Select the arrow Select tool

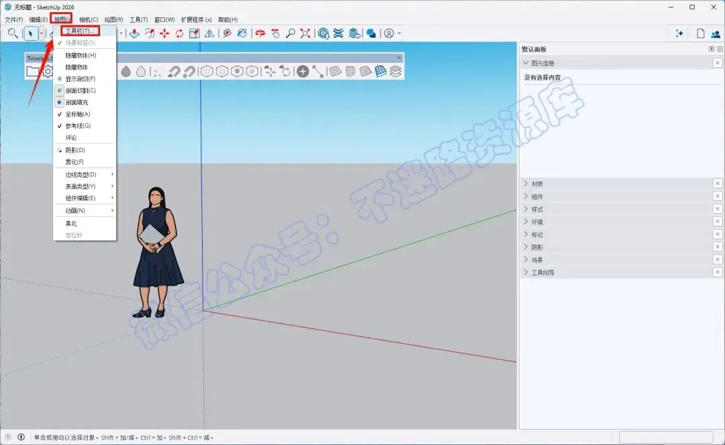click(30, 34)
